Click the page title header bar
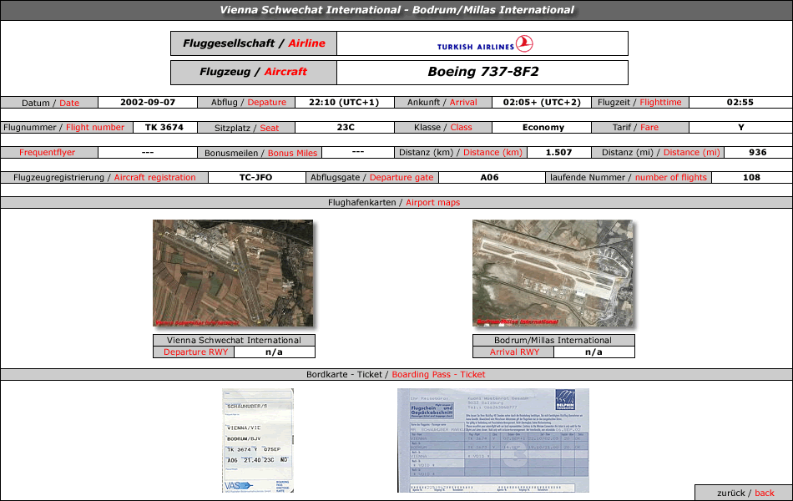 point(396,10)
